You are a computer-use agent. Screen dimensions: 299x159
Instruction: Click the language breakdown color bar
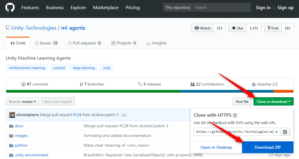point(150,91)
